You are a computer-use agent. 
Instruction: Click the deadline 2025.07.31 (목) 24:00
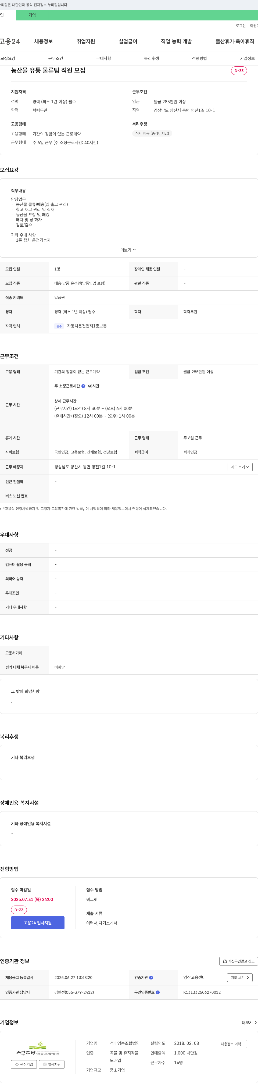pyautogui.click(x=32, y=899)
